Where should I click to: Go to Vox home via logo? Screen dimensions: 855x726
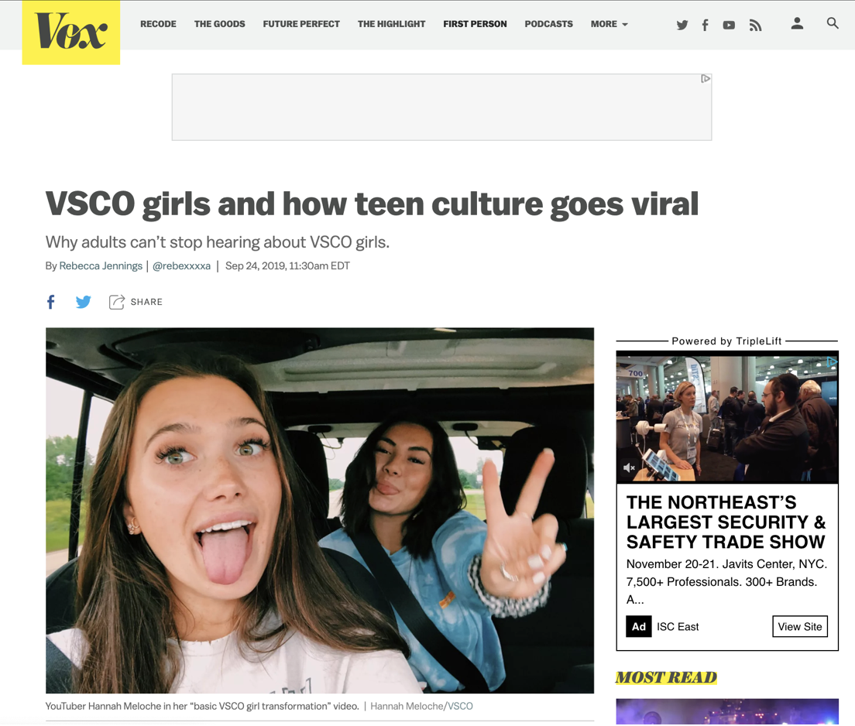(71, 33)
